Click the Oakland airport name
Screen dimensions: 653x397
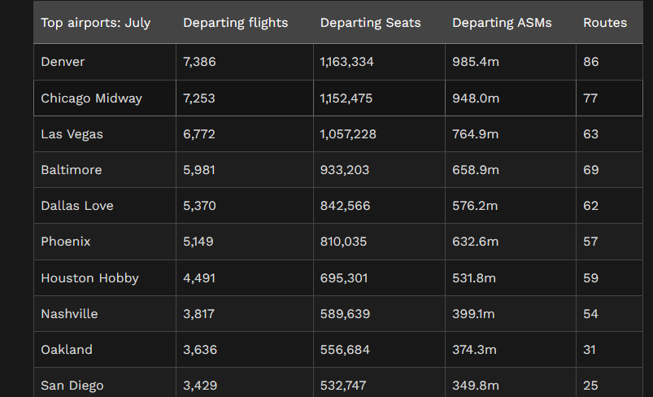(67, 350)
